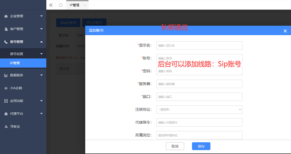Select IP管理 in the sidebar
The height and width of the screenshot is (154, 291).
coord(23,63)
